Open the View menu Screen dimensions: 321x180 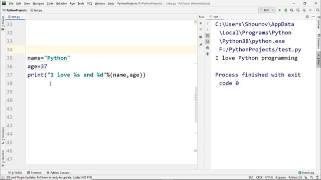[x=27, y=3]
